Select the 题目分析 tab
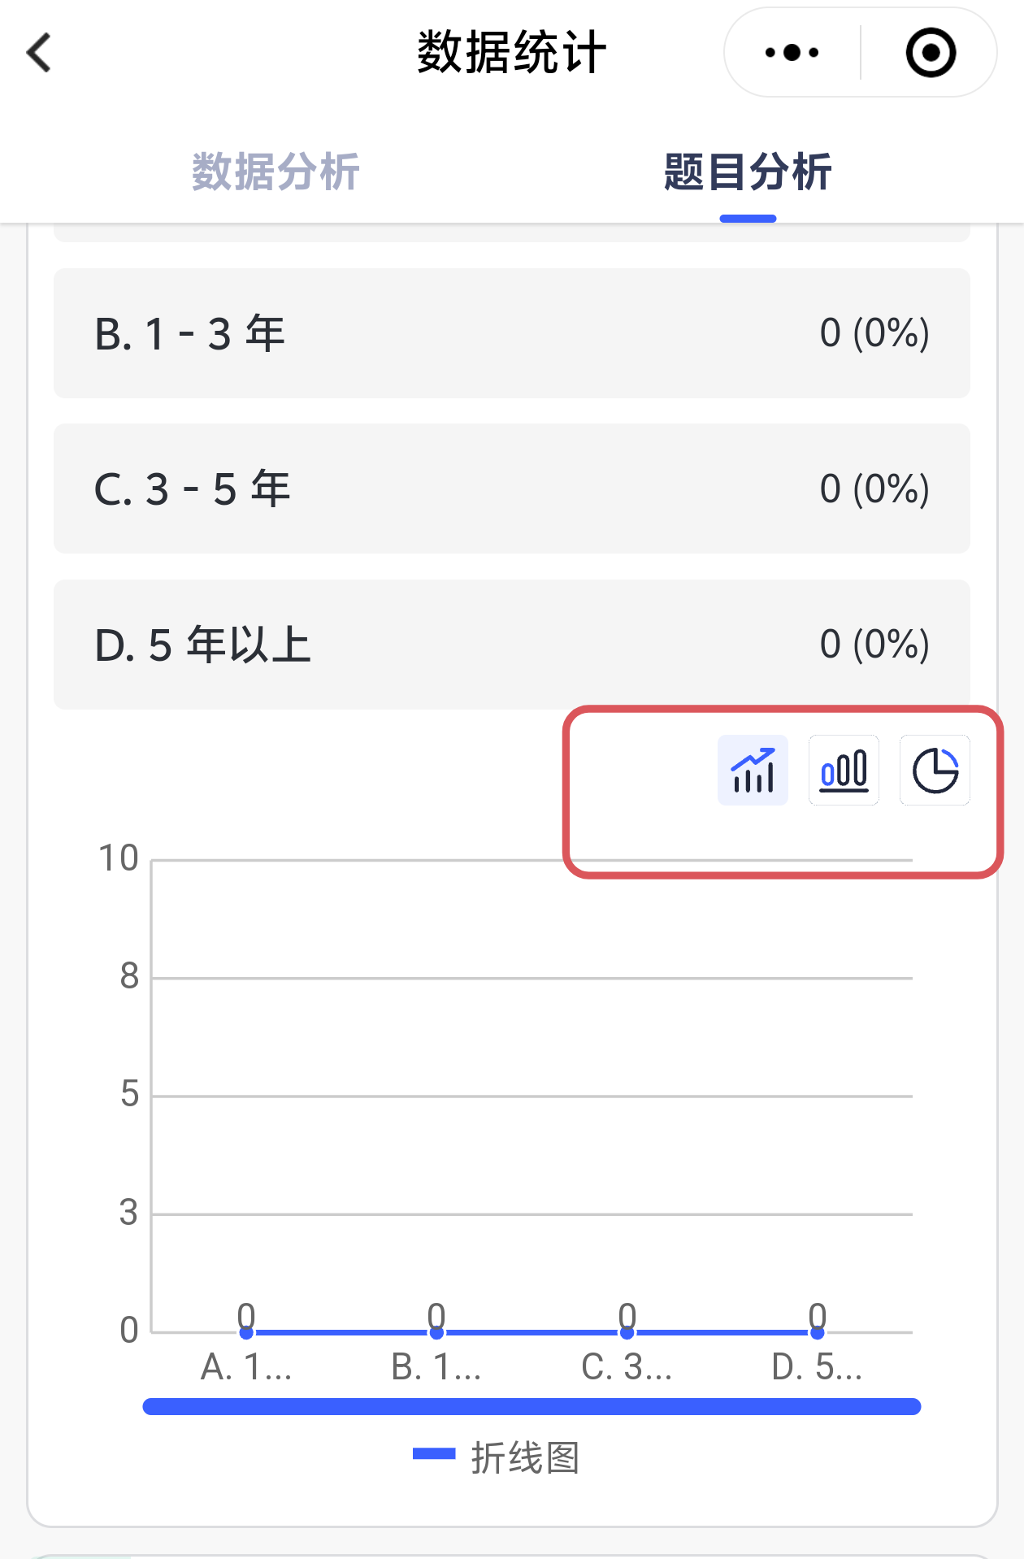Image resolution: width=1024 pixels, height=1559 pixels. (x=748, y=172)
